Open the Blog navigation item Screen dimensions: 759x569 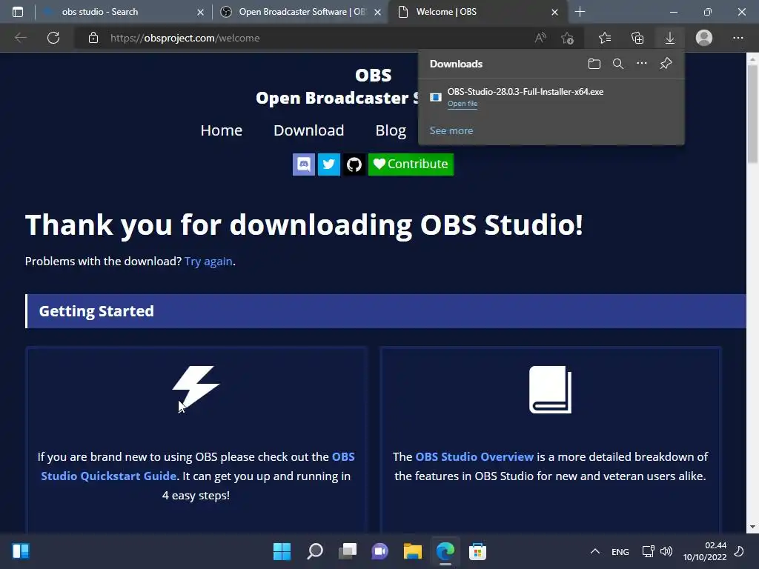[x=391, y=130]
